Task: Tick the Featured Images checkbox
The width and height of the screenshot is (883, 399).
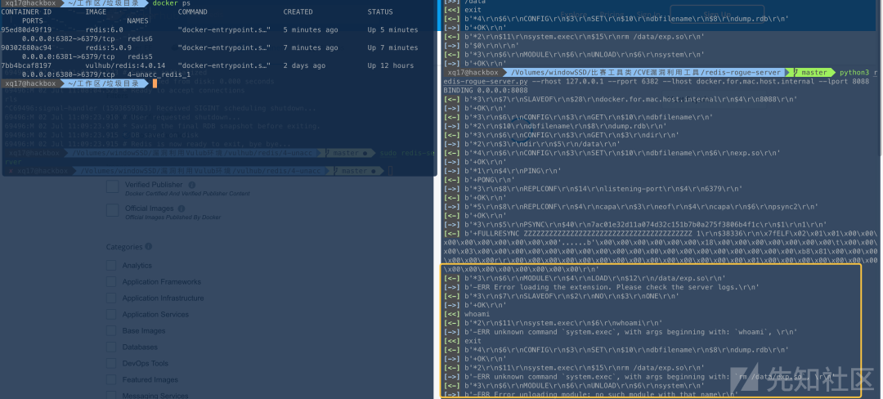Action: [111, 380]
